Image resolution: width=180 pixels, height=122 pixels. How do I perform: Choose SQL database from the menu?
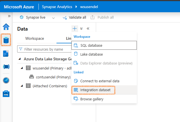click(104, 45)
